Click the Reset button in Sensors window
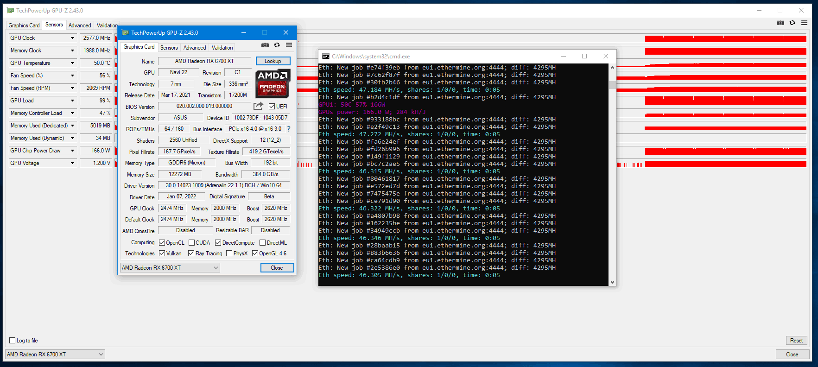The width and height of the screenshot is (818, 367). click(796, 341)
